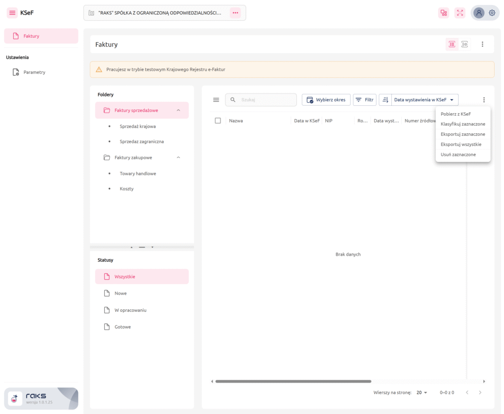Screen dimensions: 504x414
Task: Switch to the list view icon in Faktury header
Action: 451,44
